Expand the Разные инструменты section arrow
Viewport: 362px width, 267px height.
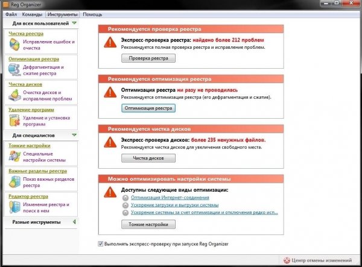tap(74, 222)
